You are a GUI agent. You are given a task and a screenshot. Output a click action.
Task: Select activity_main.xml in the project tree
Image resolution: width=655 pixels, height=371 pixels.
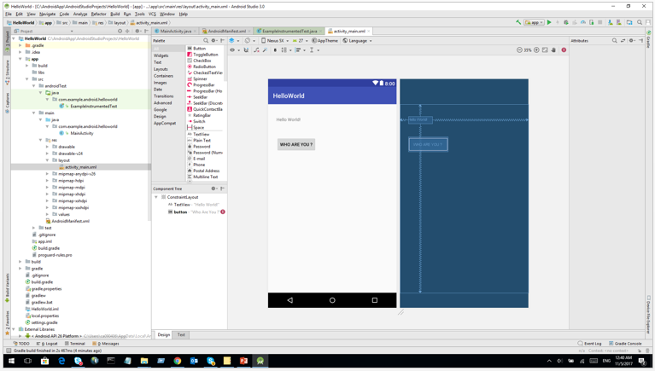80,167
